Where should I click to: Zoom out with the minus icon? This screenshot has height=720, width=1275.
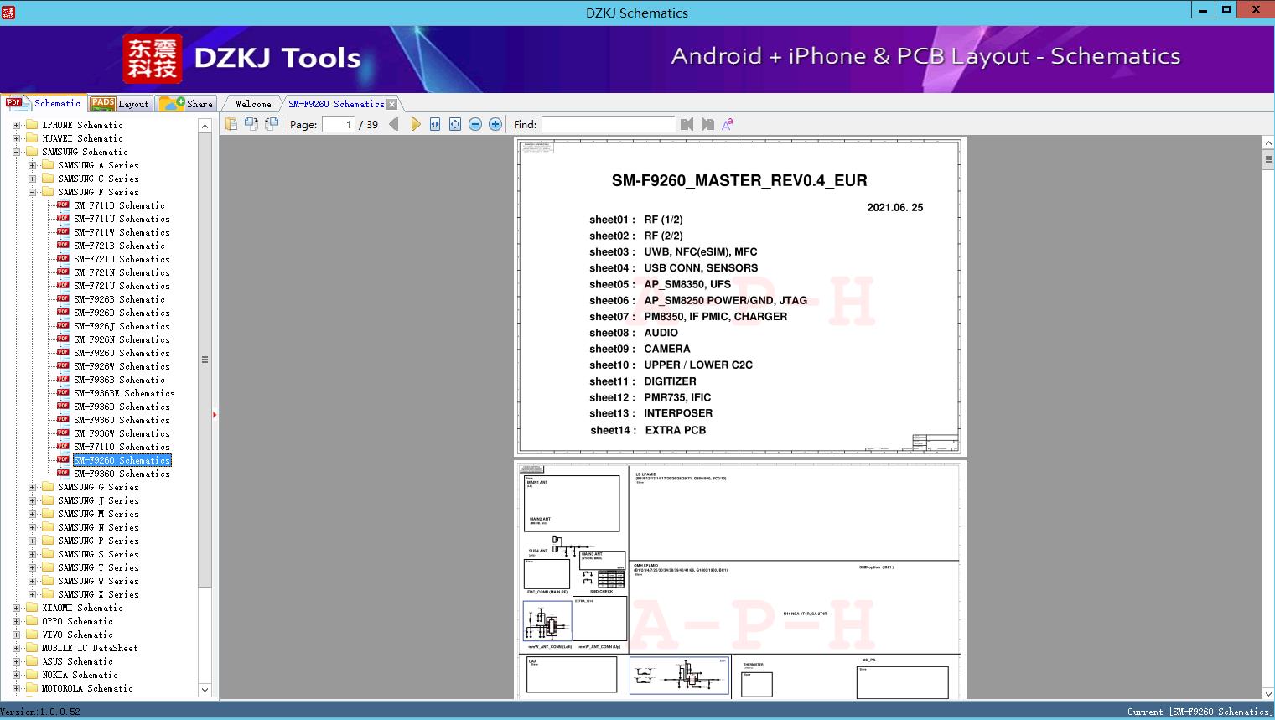click(x=475, y=124)
